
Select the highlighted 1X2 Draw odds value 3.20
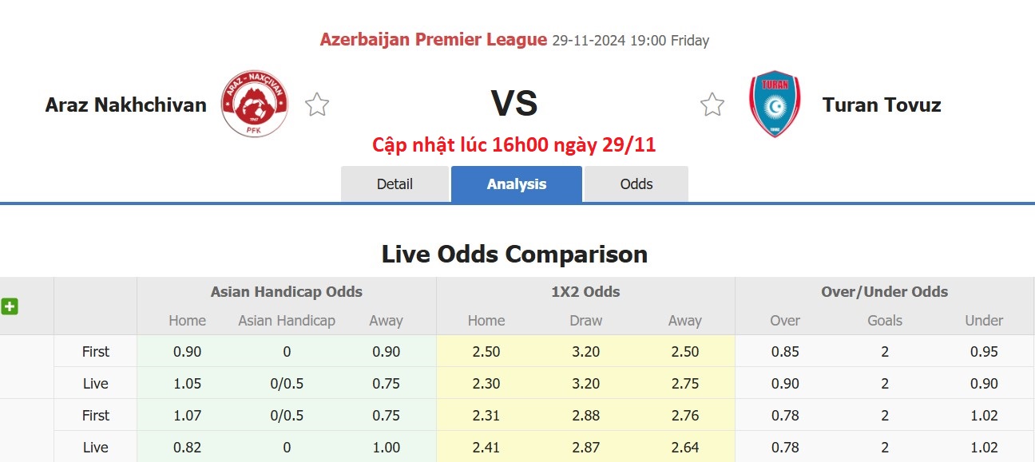click(585, 351)
